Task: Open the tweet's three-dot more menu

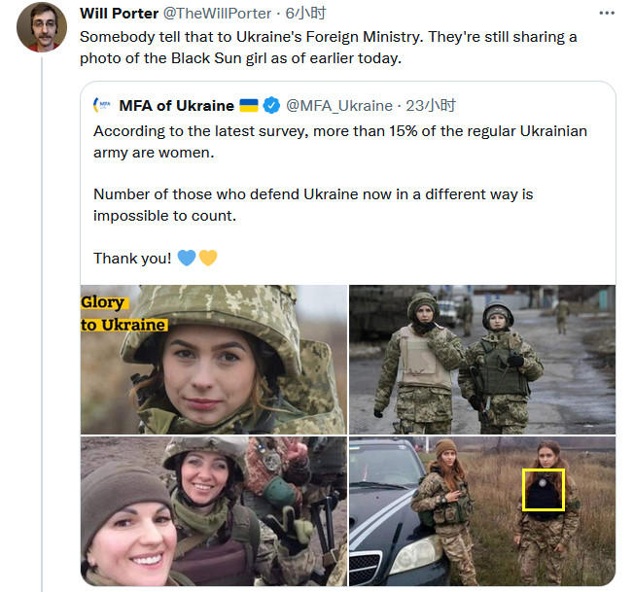Action: (607, 14)
